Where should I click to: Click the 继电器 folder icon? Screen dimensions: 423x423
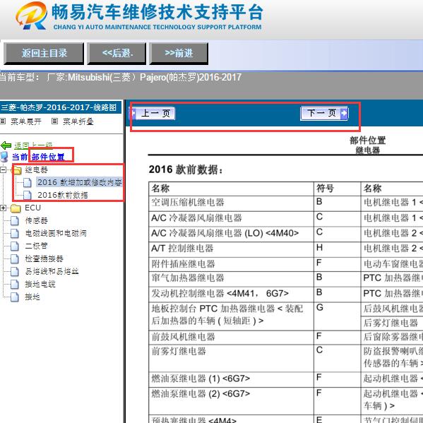[x=17, y=170]
